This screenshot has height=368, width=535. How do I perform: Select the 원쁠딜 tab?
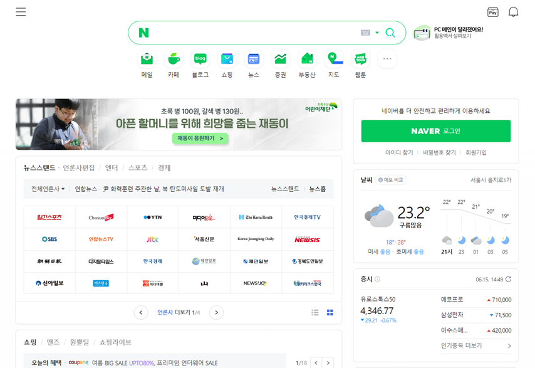point(80,342)
